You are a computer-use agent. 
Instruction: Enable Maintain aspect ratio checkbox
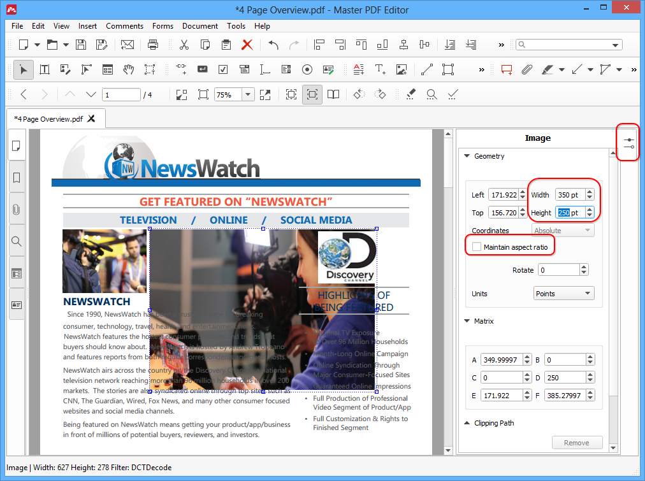click(477, 247)
